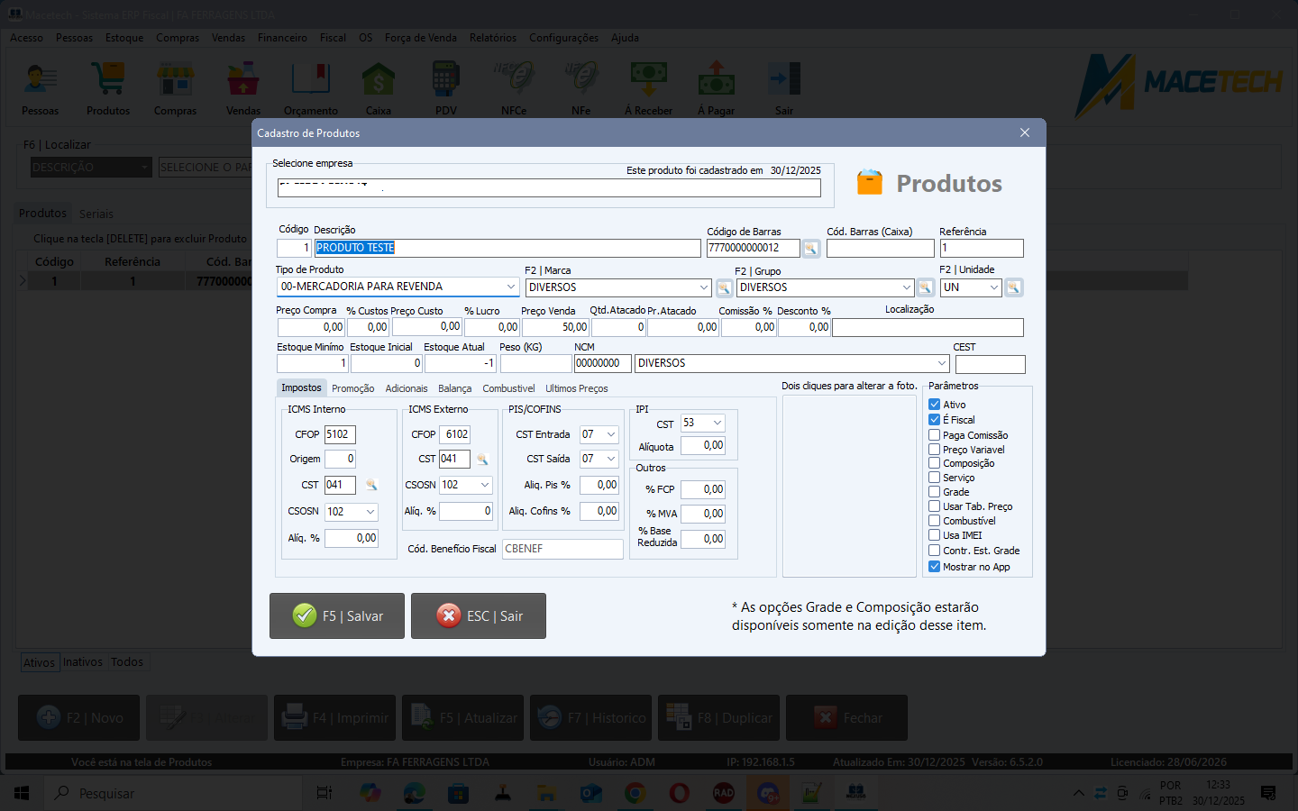Click the product photo placeholder area
Viewport: 1298px width, 811px height.
pos(849,486)
